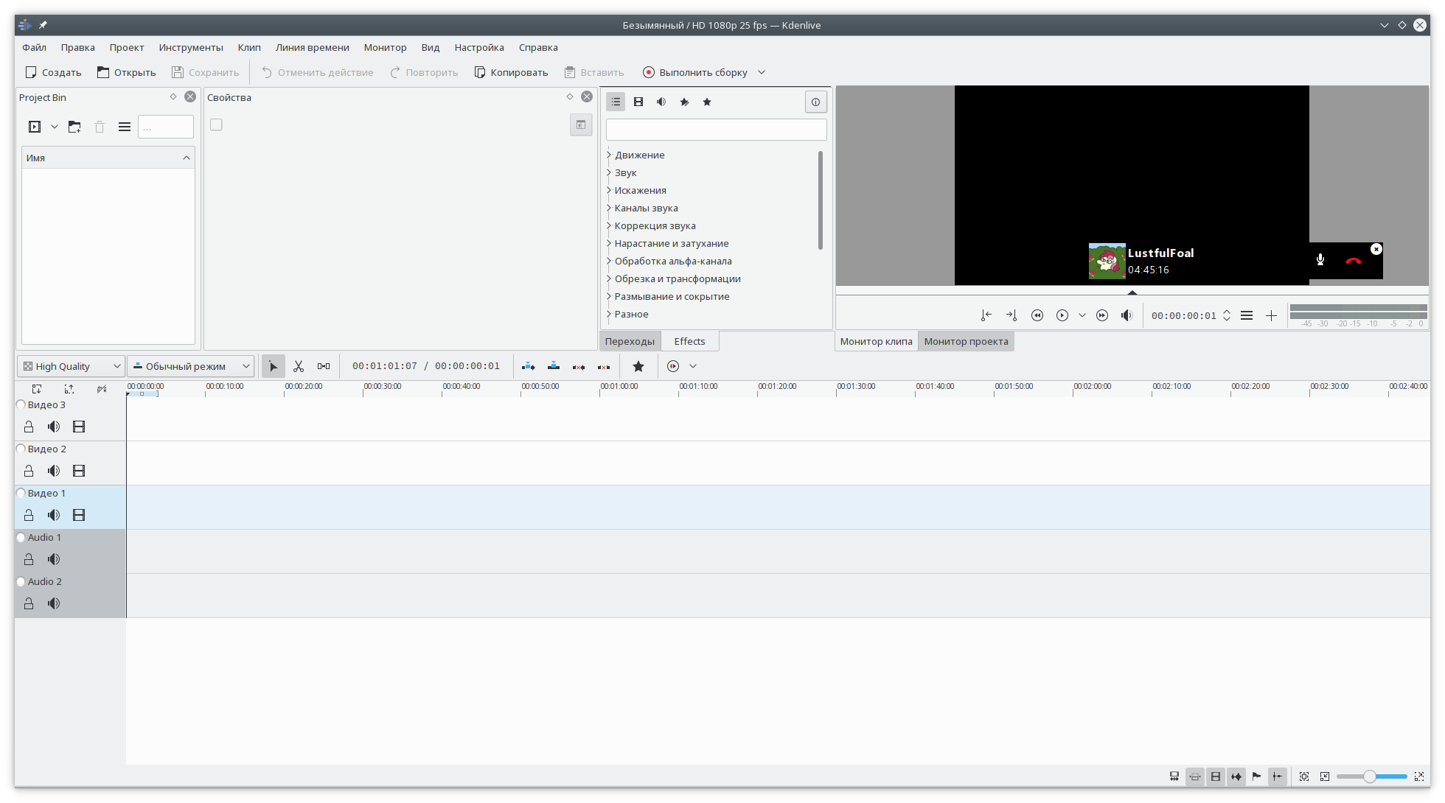Choose the spacer tool

pos(324,366)
